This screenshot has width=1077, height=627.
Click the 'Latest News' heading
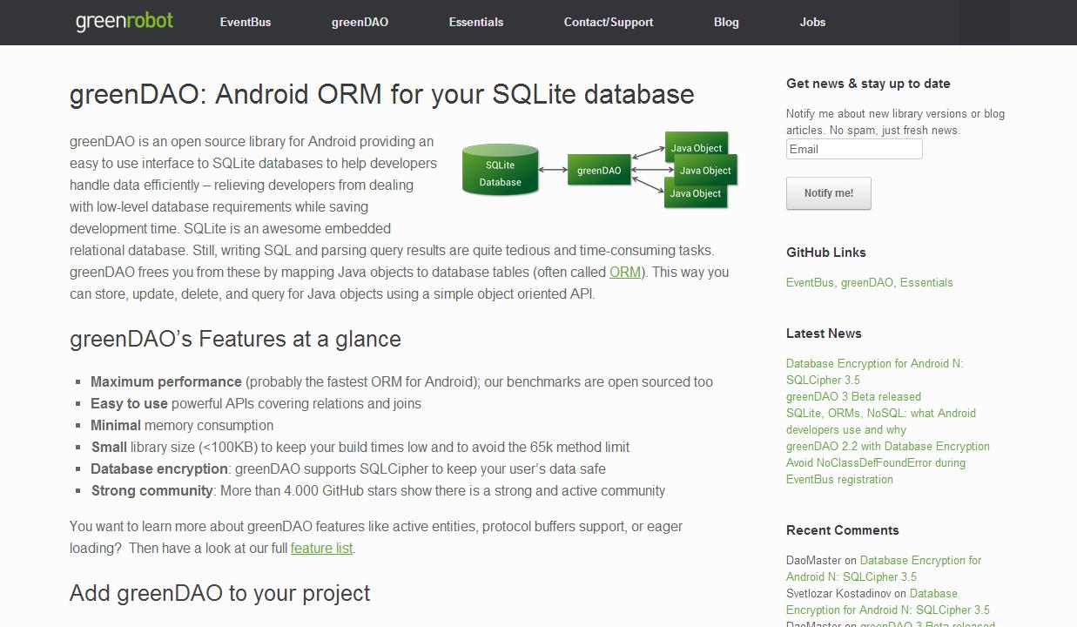click(x=824, y=333)
